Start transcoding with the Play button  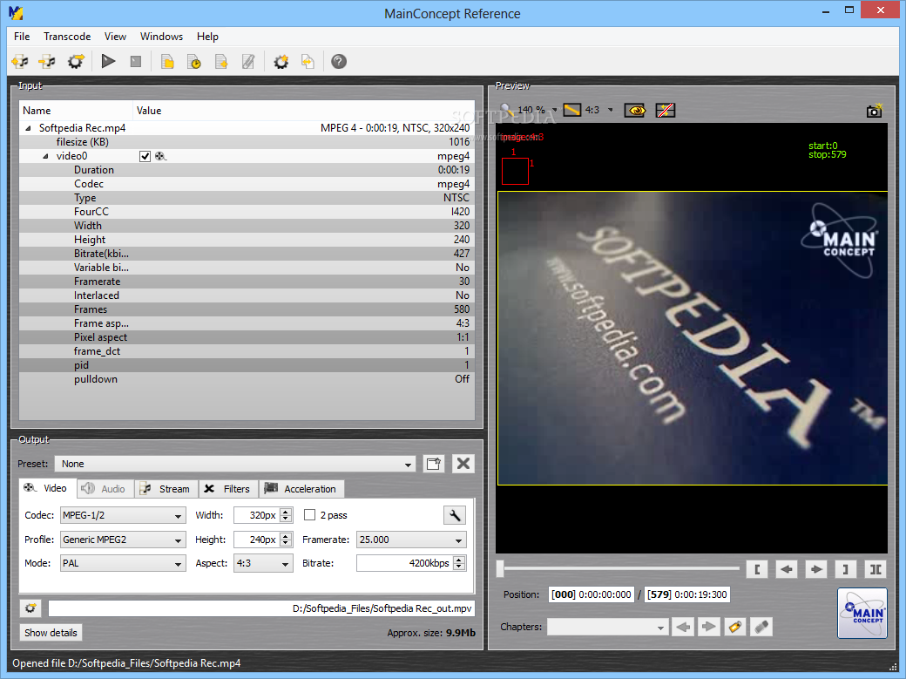[x=108, y=61]
